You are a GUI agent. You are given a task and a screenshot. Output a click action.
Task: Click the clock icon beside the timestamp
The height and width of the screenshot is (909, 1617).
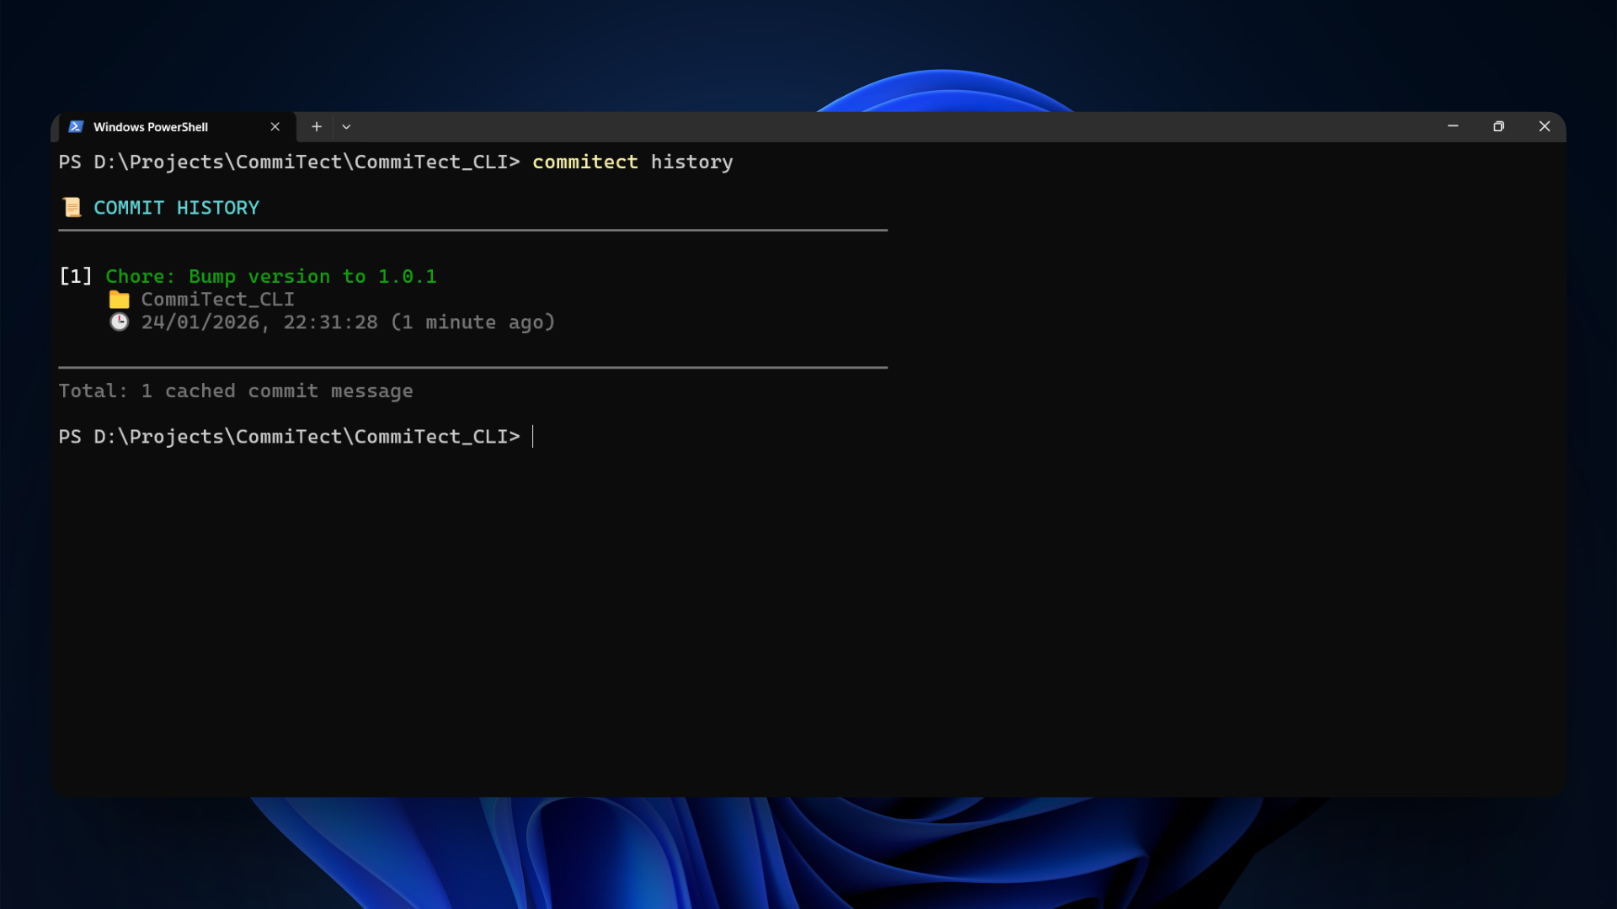pyautogui.click(x=120, y=322)
